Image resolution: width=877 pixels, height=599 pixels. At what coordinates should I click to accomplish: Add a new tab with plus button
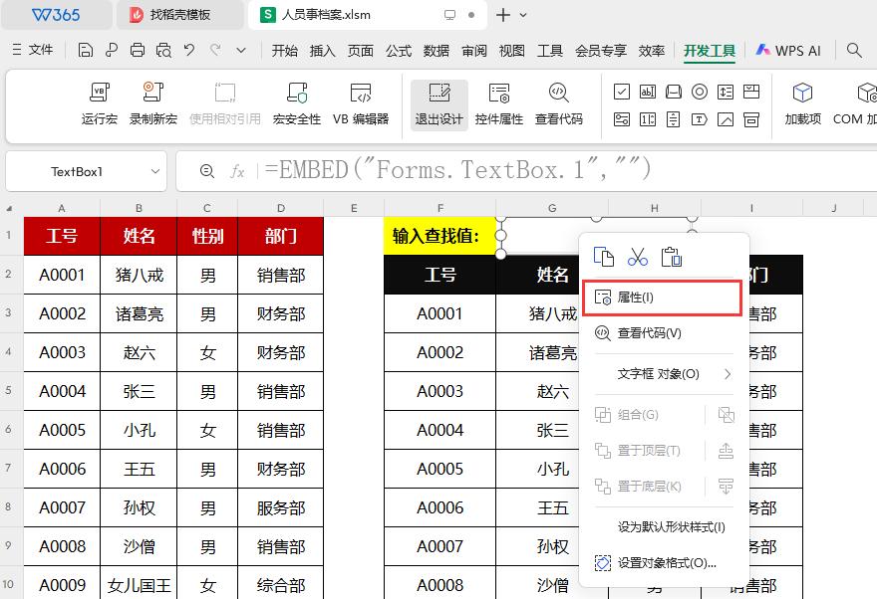pyautogui.click(x=503, y=15)
